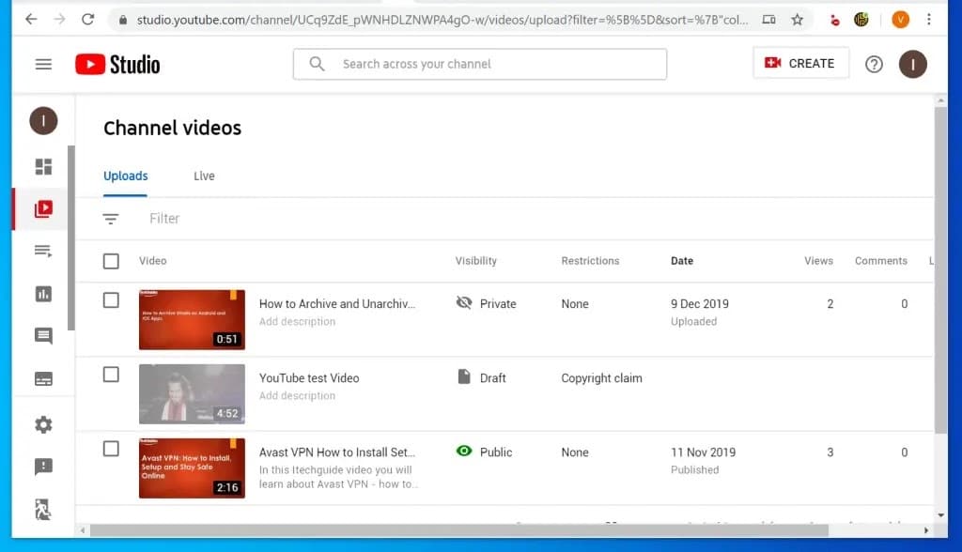Screen dimensions: 962x552
Task: Open the Avast VPN video title
Action: click(337, 452)
